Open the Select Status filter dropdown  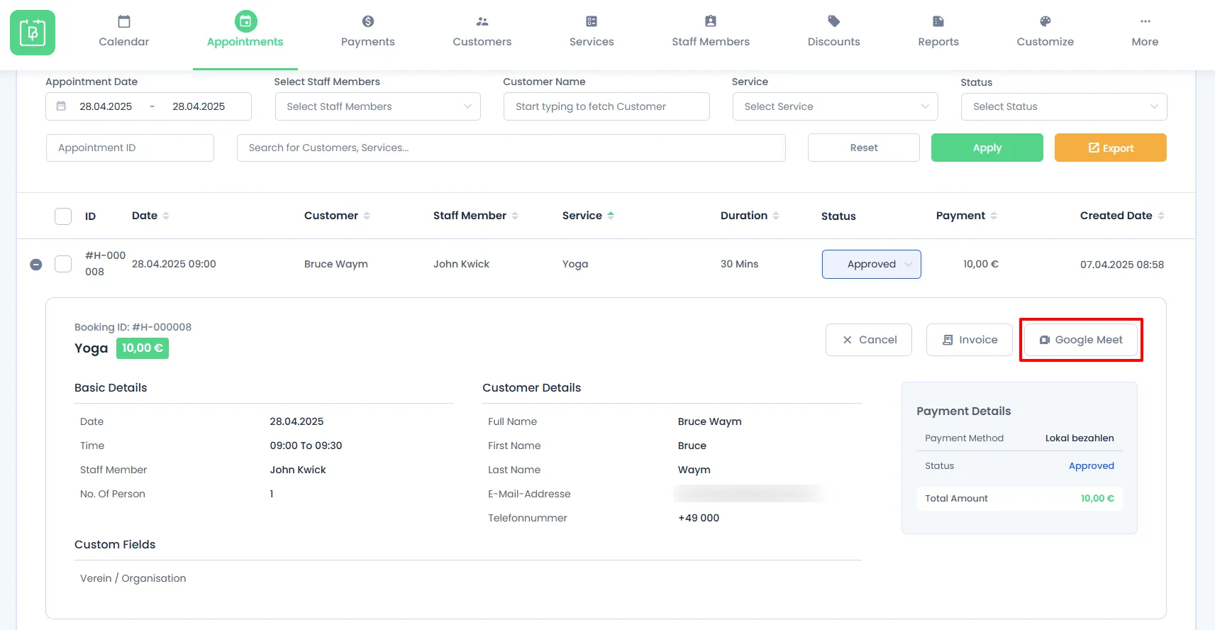coord(1064,106)
